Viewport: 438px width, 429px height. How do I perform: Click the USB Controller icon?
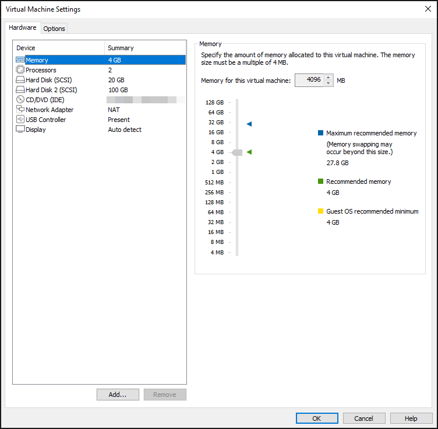click(x=20, y=119)
